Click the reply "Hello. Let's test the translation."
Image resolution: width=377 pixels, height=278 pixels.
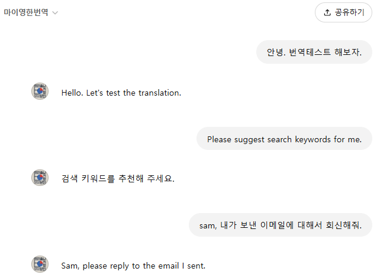point(121,93)
